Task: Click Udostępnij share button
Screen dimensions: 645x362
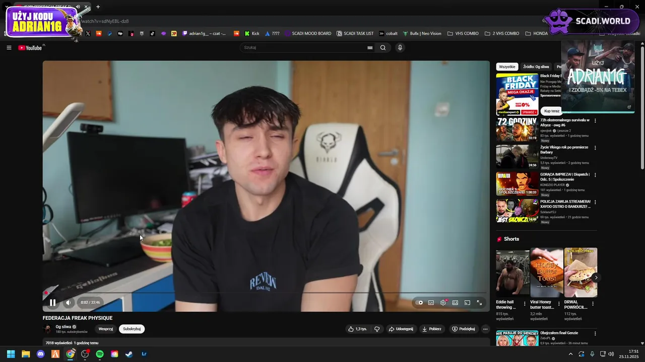Action: click(x=401, y=329)
